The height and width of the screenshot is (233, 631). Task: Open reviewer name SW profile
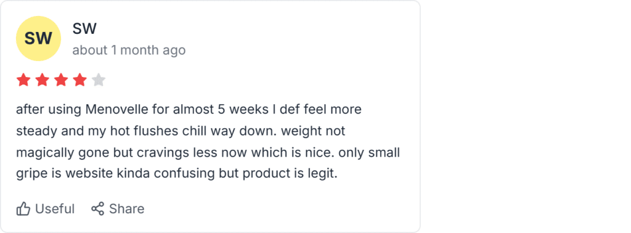click(84, 28)
